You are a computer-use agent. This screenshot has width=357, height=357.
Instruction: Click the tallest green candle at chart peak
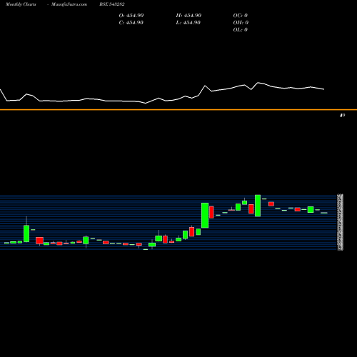(258, 206)
